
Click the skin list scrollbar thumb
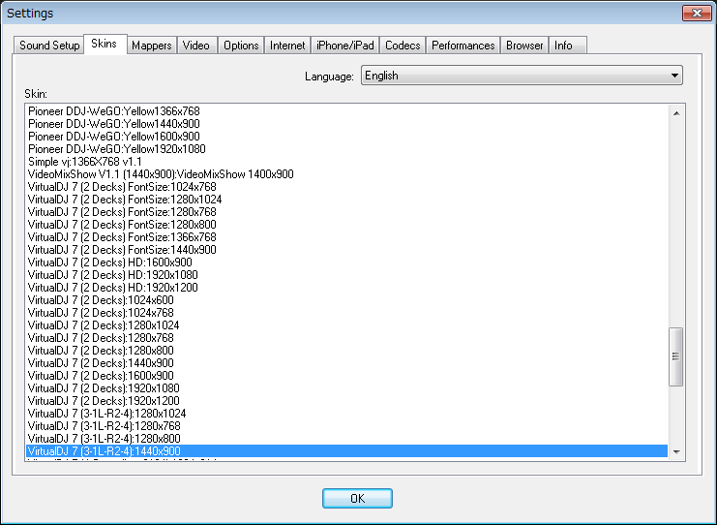(x=675, y=356)
